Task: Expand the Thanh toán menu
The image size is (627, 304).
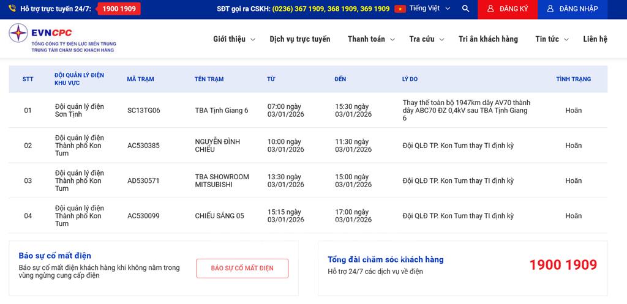Action: (x=371, y=39)
